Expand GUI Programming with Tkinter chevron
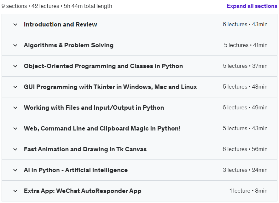Viewport: 279px width, 203px height. (15, 87)
